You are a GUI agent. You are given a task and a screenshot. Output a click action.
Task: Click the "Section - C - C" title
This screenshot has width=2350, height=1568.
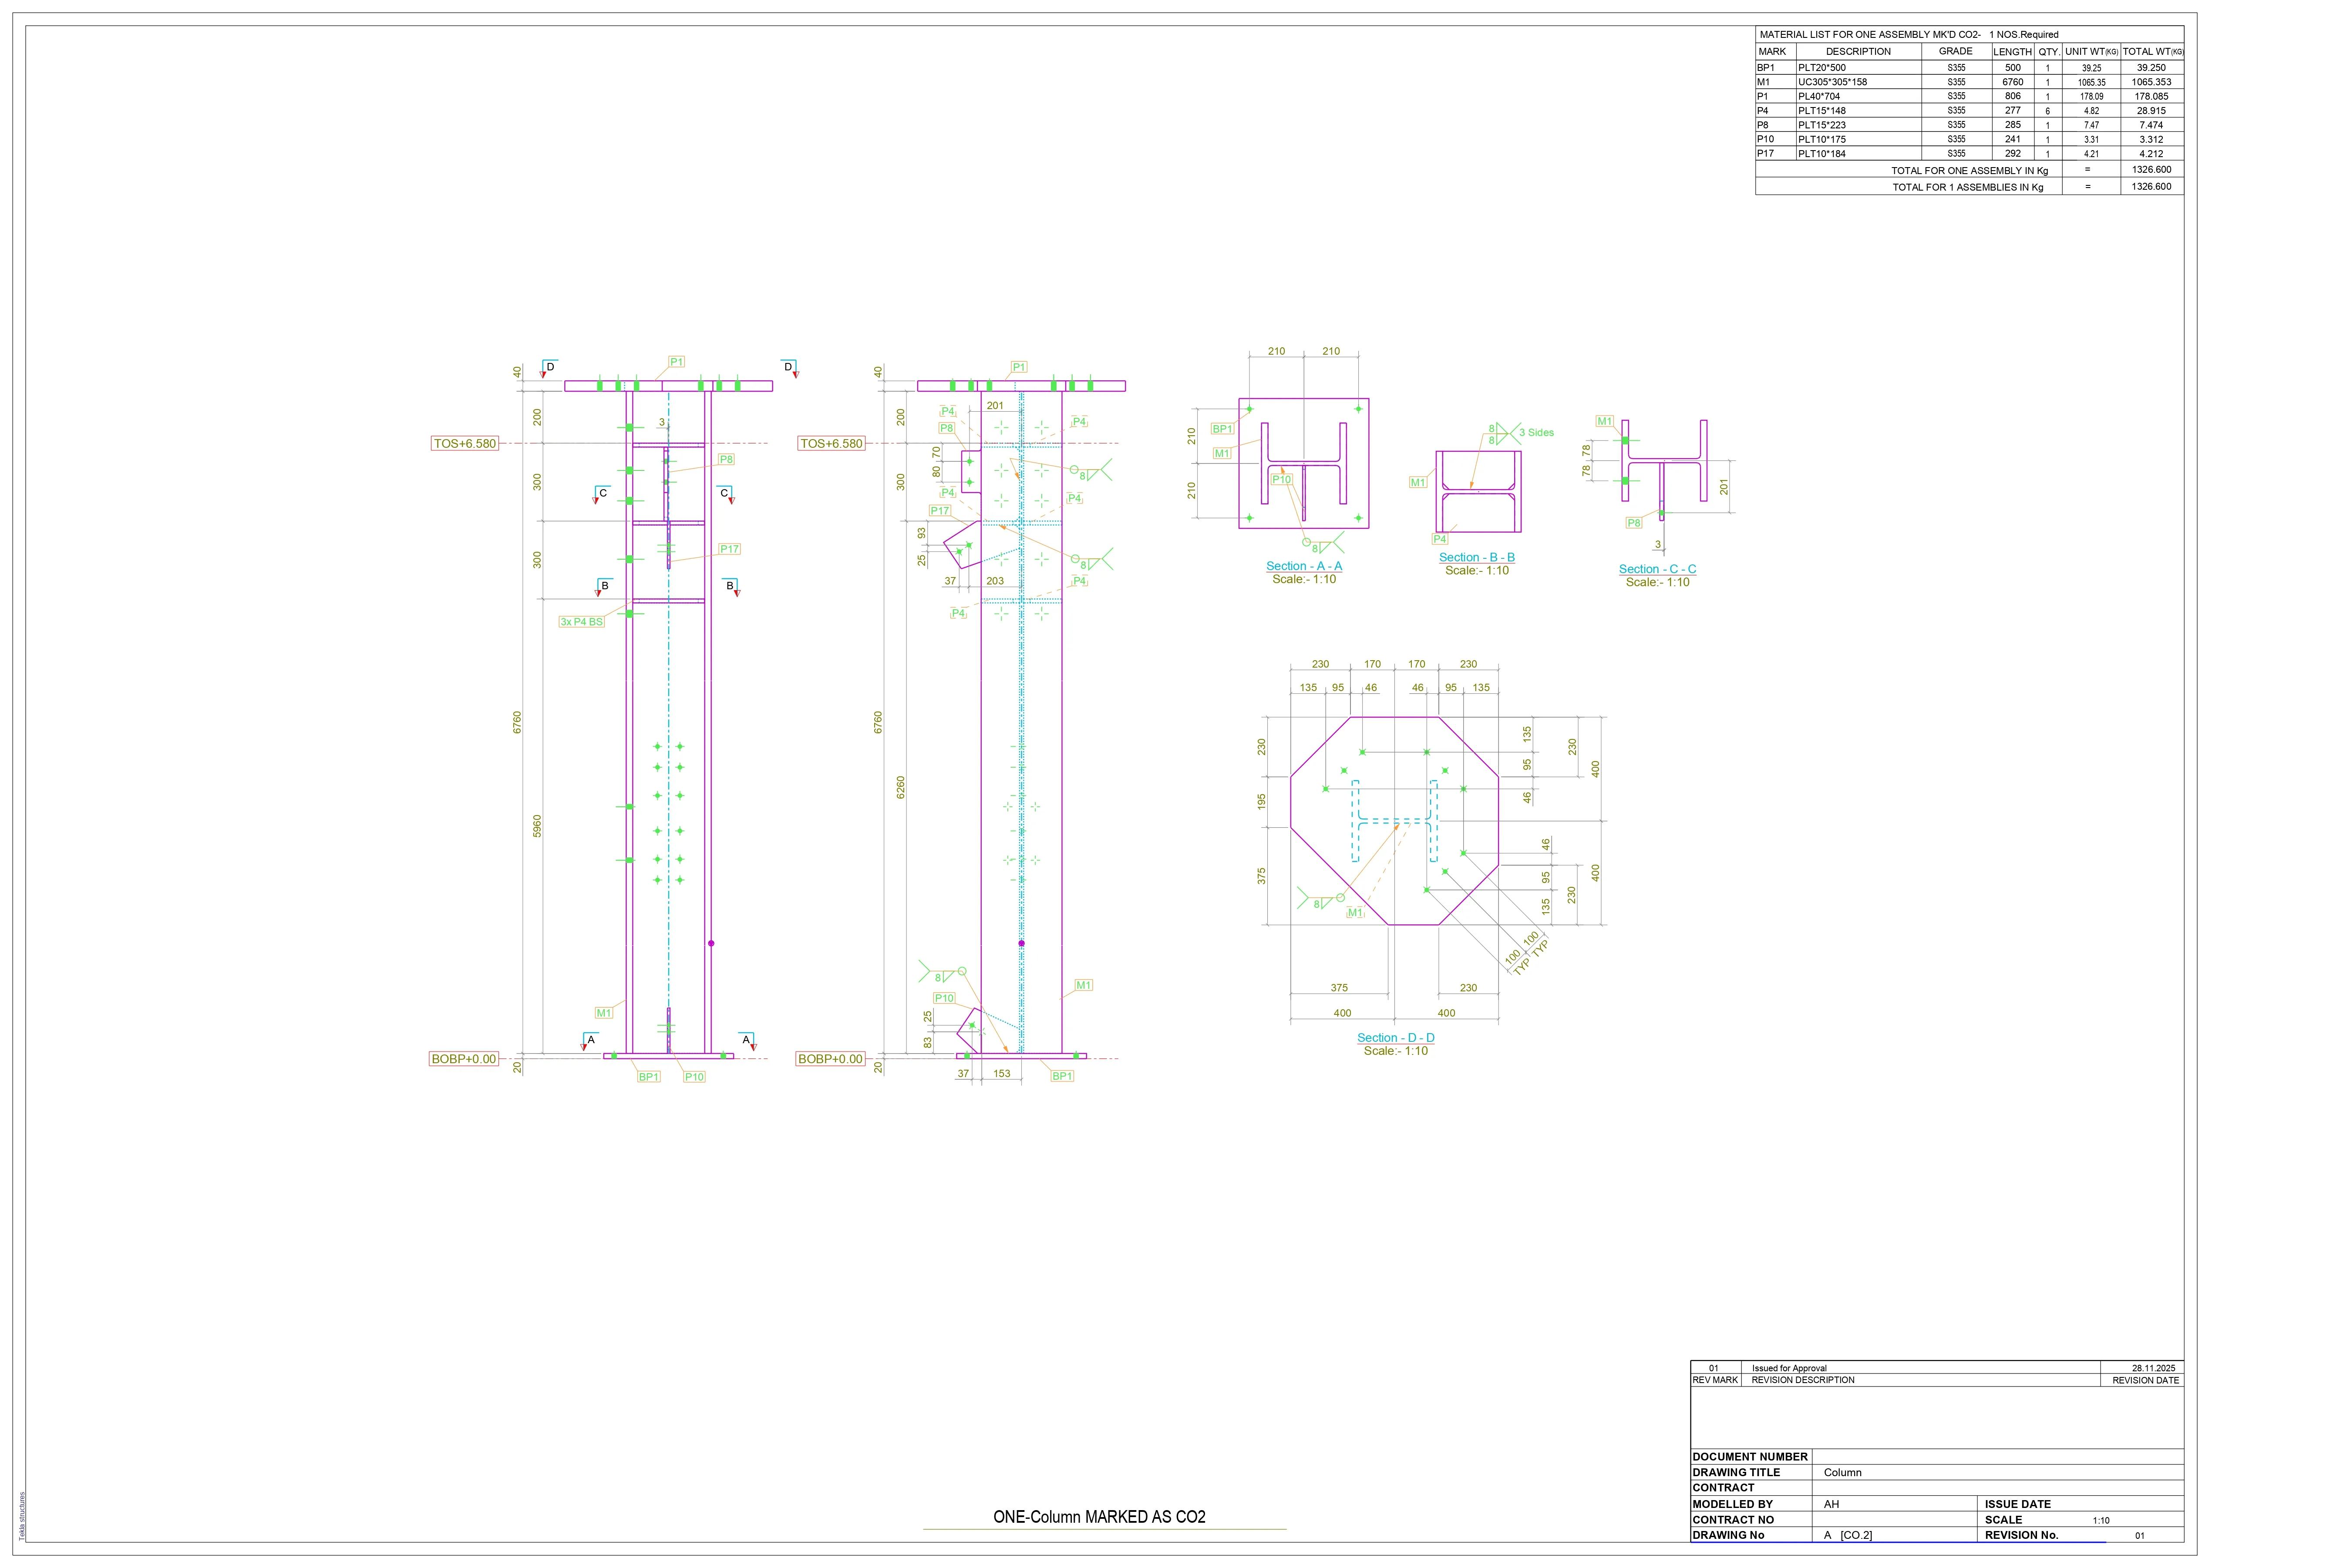1658,569
